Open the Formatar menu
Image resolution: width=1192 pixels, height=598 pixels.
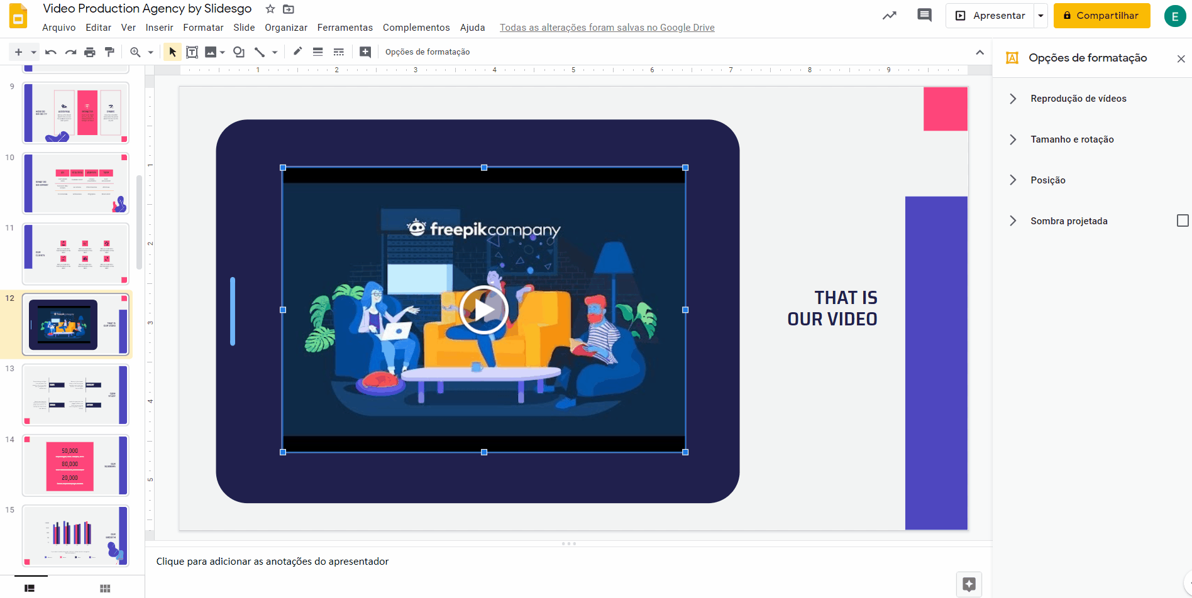pyautogui.click(x=203, y=28)
